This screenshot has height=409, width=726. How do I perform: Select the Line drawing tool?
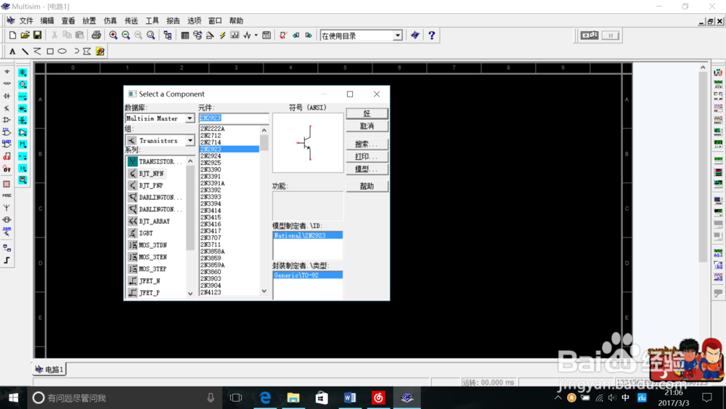(25, 52)
